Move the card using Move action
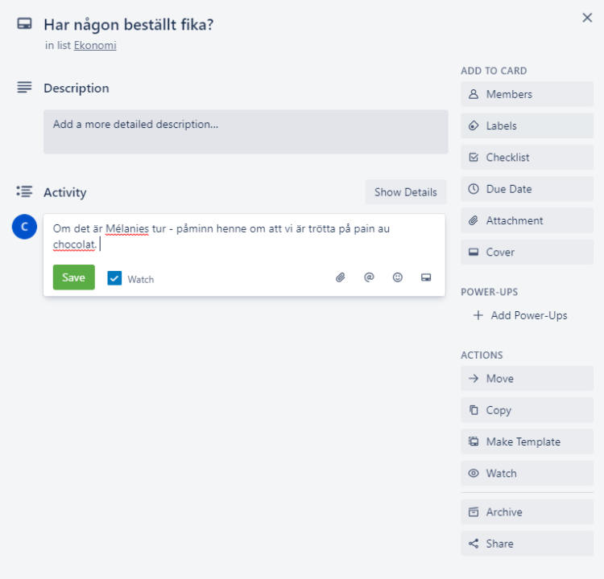This screenshot has height=579, width=604. (x=527, y=379)
